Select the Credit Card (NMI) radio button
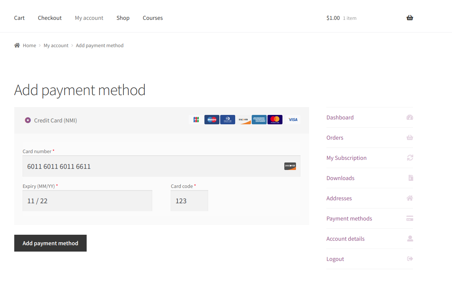 coord(28,120)
